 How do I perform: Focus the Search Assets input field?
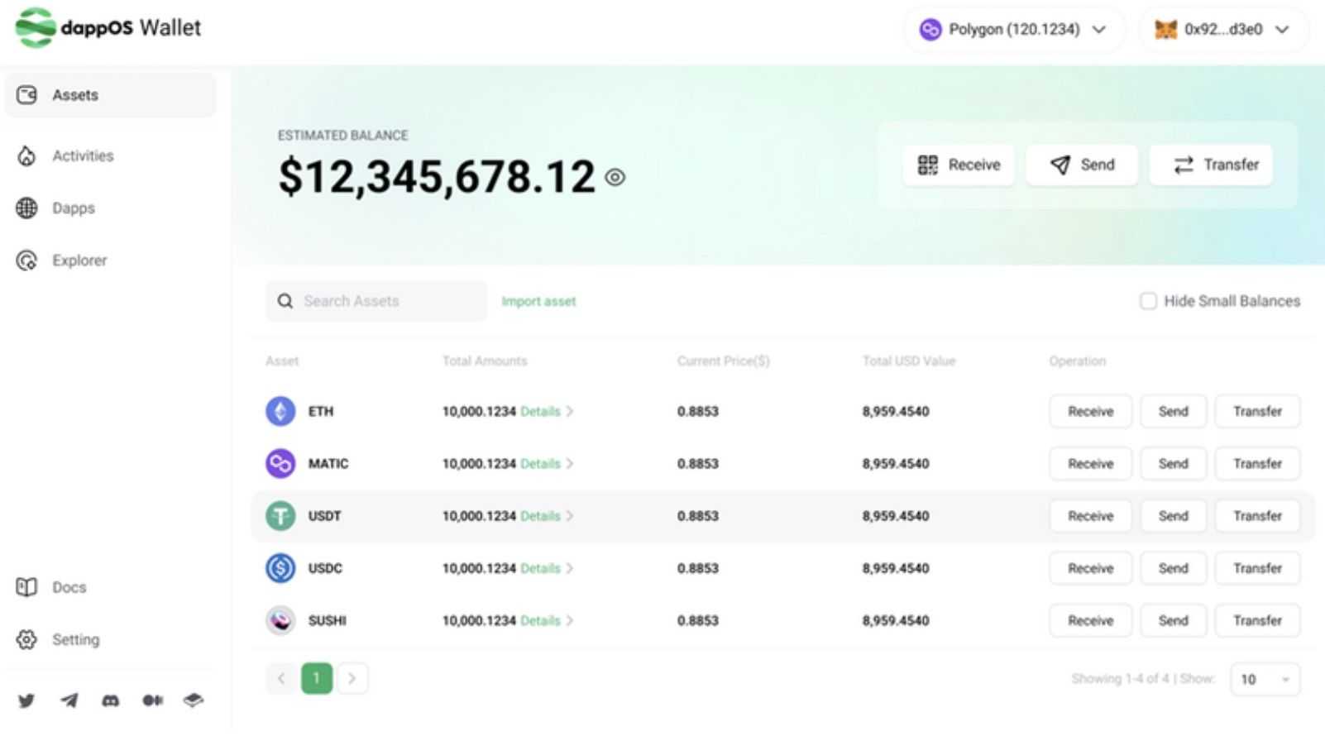[389, 301]
